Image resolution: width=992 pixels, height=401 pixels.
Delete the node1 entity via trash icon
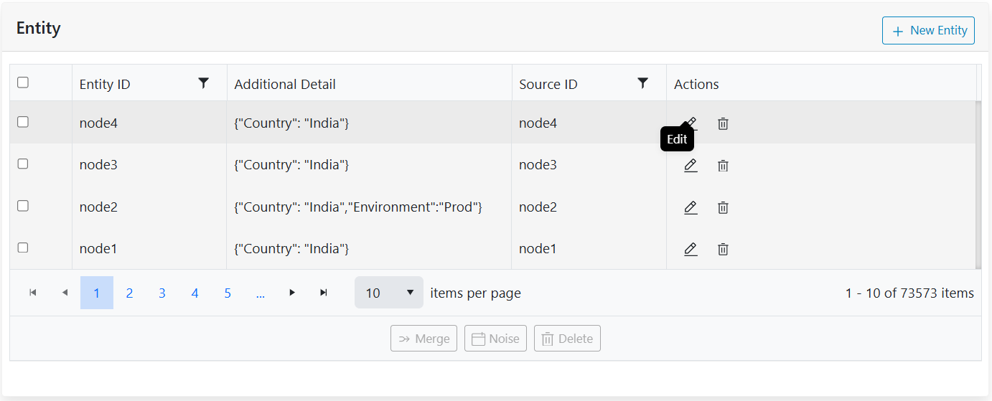(723, 249)
